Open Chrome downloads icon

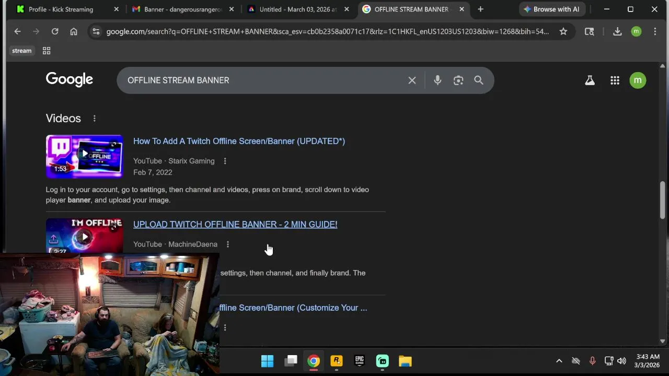pyautogui.click(x=617, y=31)
